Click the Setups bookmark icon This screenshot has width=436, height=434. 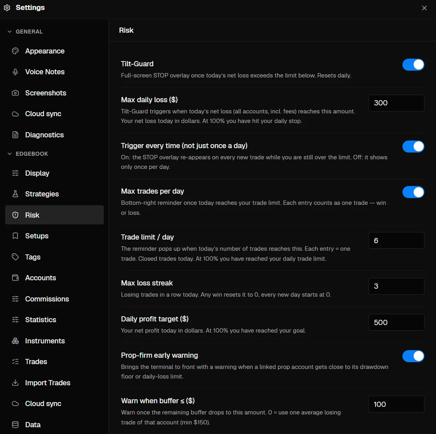tap(15, 236)
